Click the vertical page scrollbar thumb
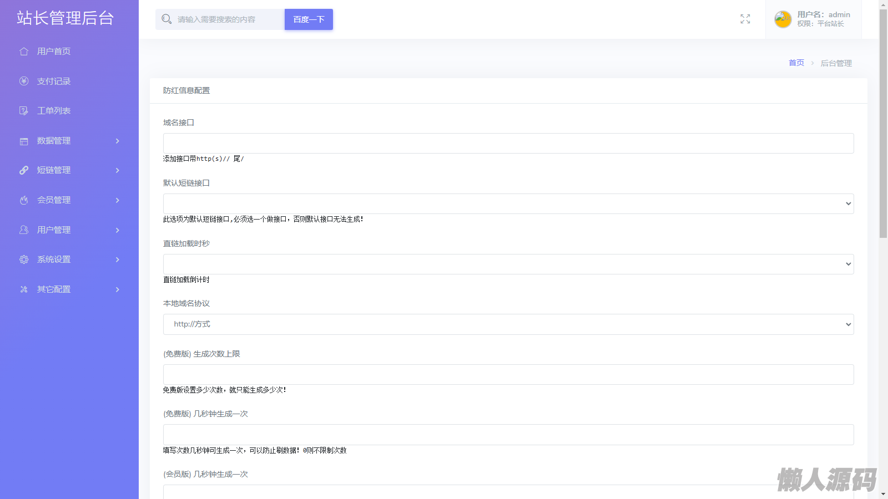888x499 pixels. 883,124
